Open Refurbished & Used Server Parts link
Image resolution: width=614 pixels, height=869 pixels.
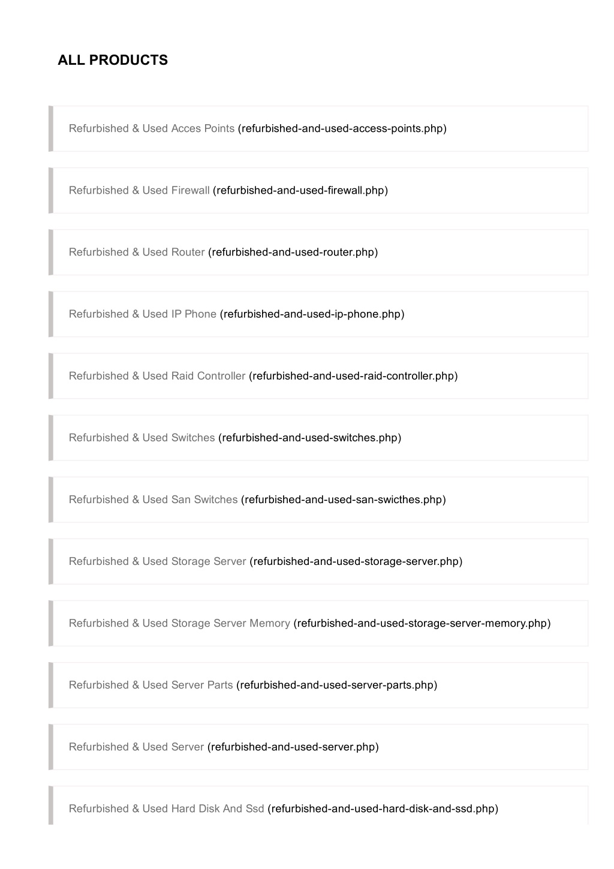click(x=151, y=684)
